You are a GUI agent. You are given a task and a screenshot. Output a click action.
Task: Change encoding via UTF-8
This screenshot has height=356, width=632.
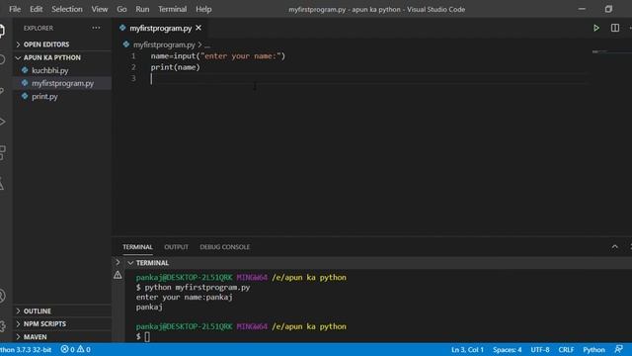pos(540,349)
